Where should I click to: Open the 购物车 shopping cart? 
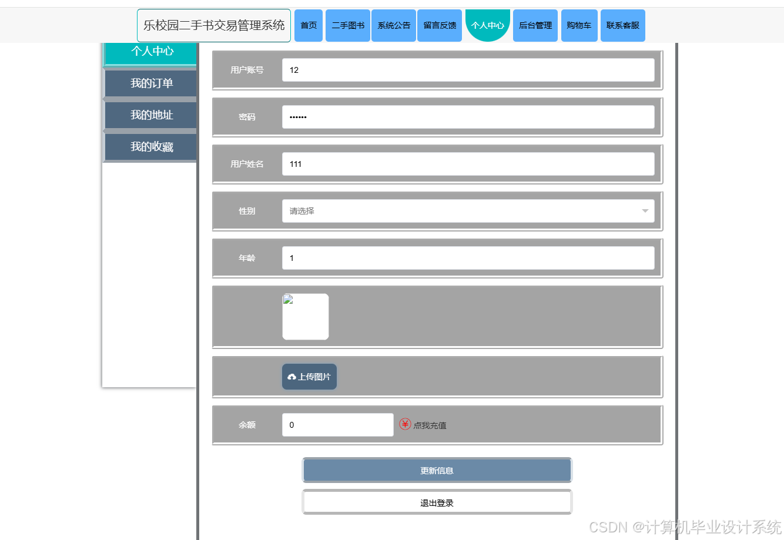pos(579,25)
